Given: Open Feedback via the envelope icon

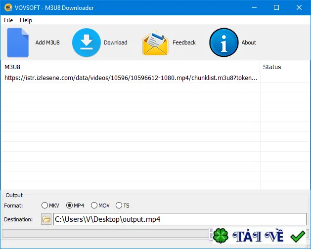Looking at the screenshot, I should pos(155,43).
